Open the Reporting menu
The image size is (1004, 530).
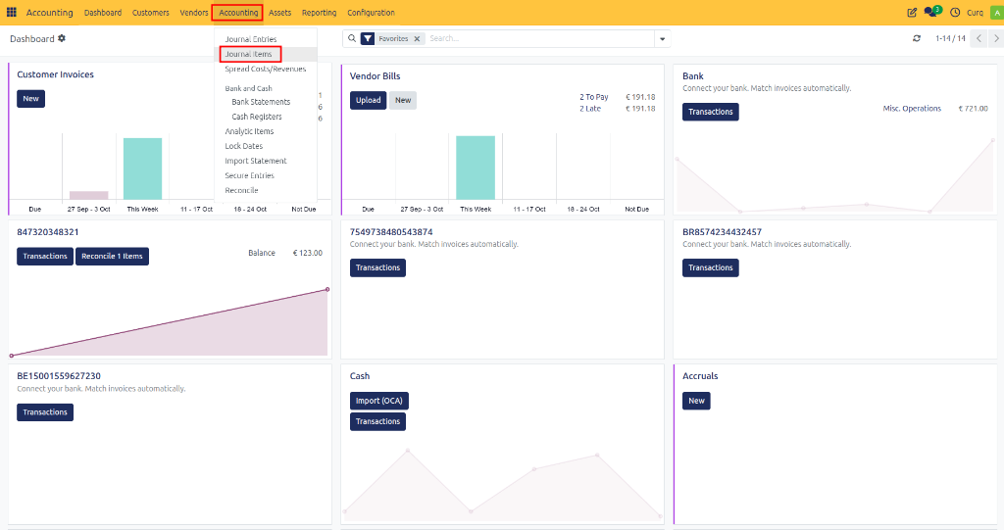coord(319,12)
